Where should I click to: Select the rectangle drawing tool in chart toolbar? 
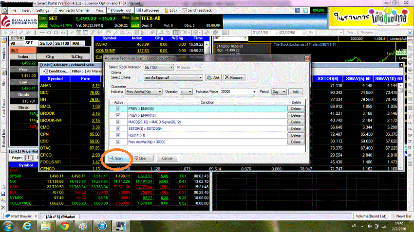[x=56, y=33]
